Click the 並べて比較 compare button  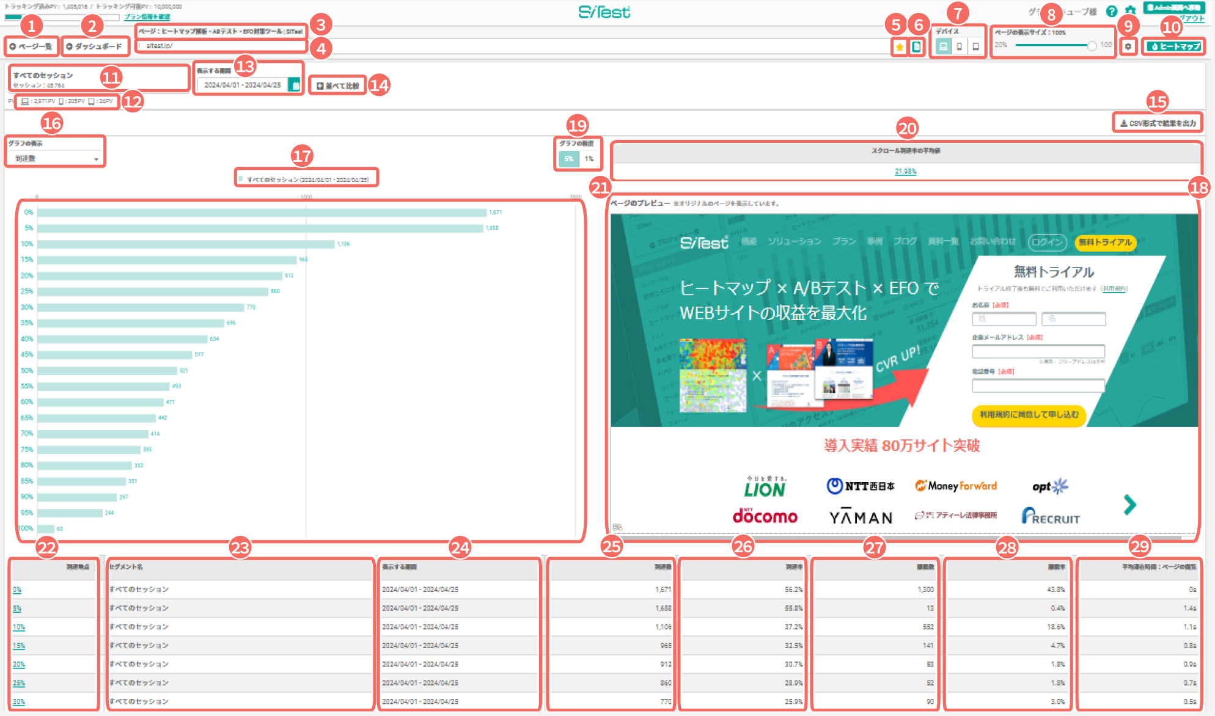(338, 86)
